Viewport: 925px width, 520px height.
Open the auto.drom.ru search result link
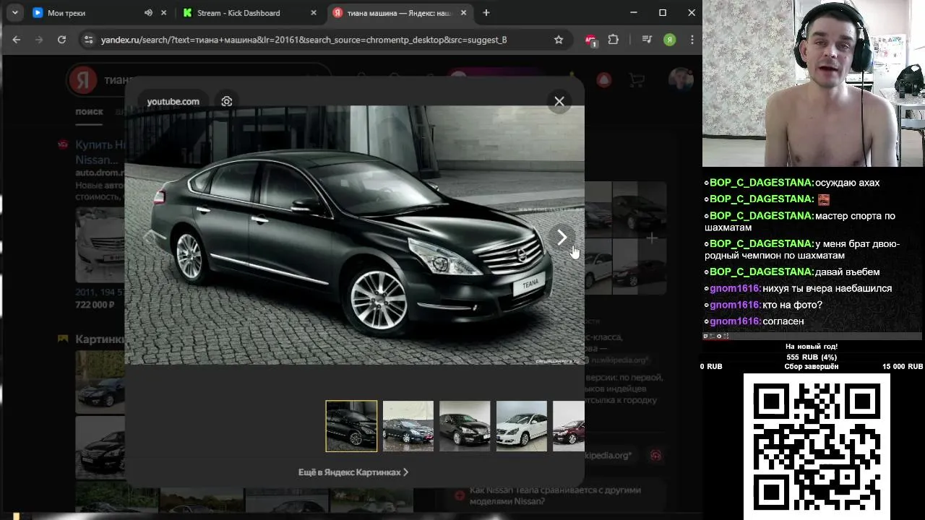100,173
